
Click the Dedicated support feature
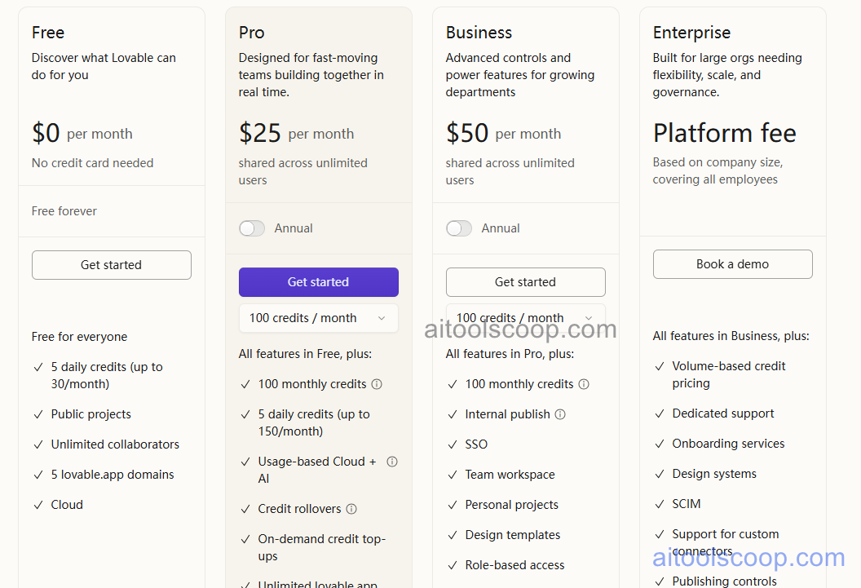click(723, 414)
